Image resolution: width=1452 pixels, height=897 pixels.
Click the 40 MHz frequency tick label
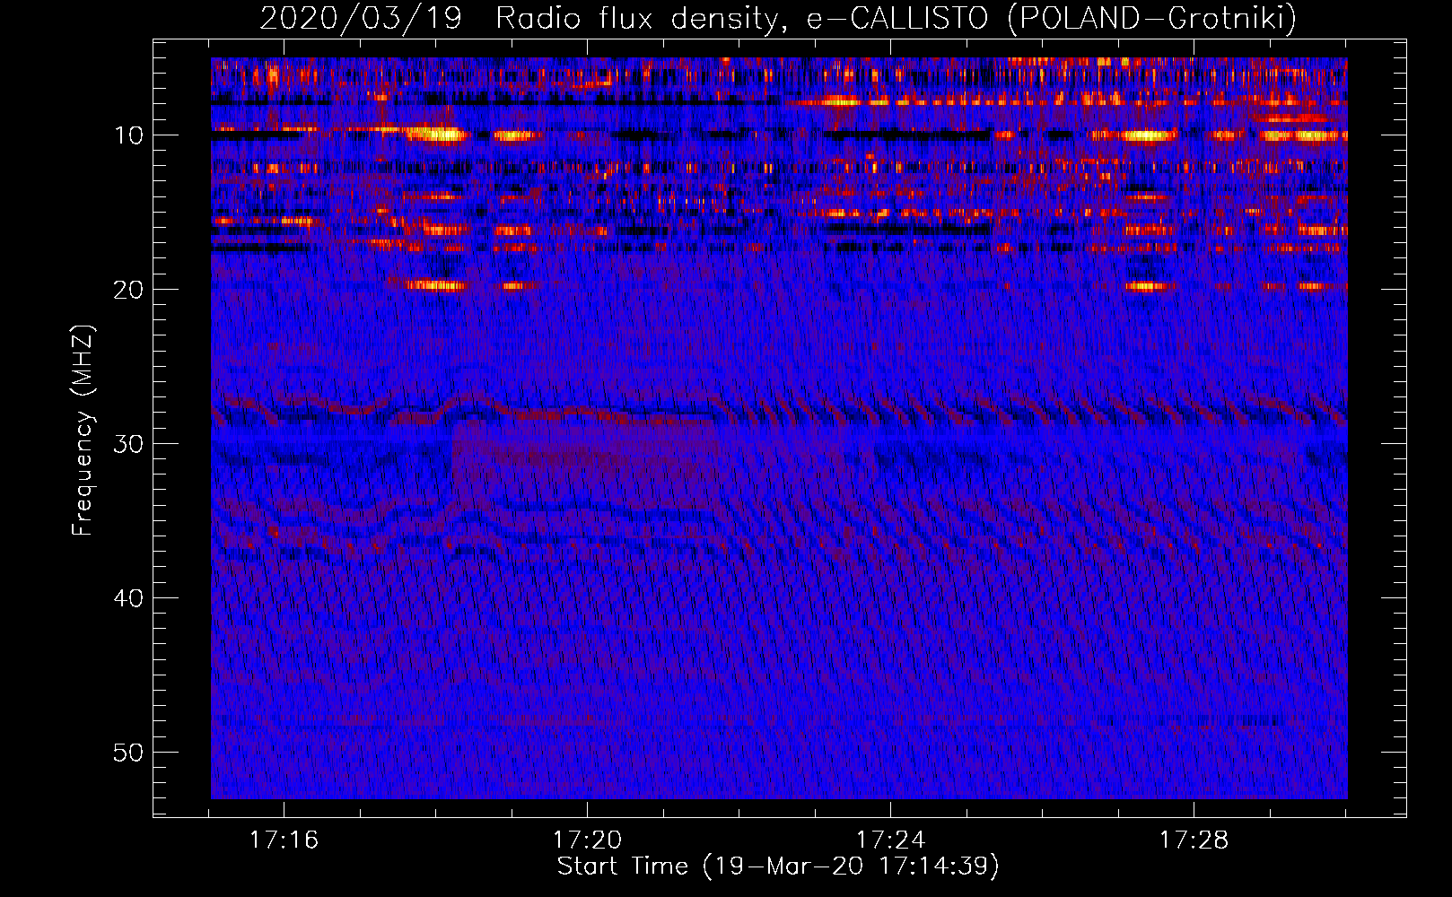pos(129,598)
